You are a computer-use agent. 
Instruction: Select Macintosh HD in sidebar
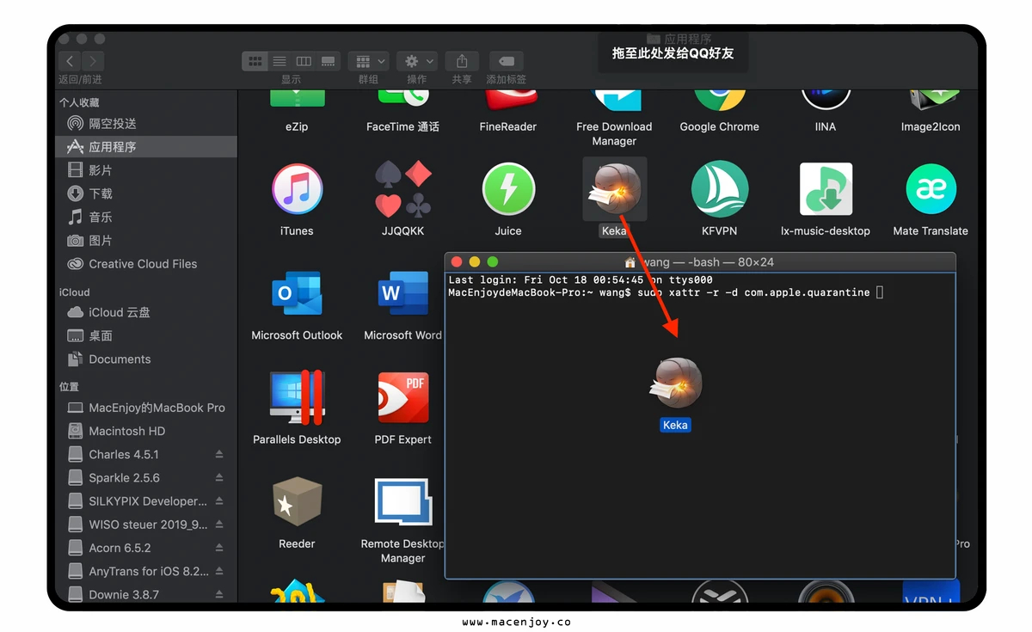[x=147, y=431]
